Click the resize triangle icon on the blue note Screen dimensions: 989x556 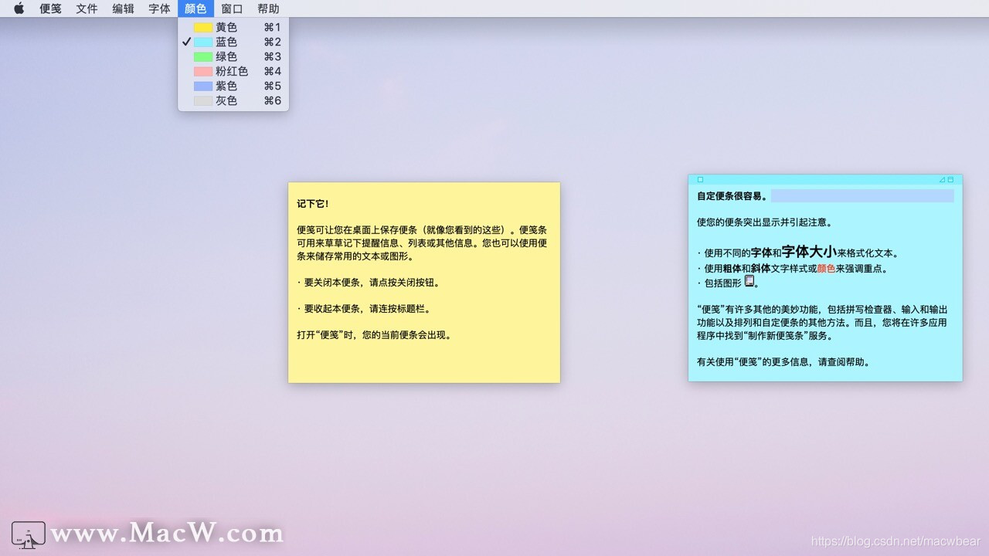(942, 179)
